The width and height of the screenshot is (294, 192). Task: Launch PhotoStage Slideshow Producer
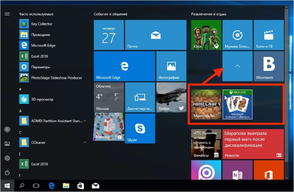52,78
